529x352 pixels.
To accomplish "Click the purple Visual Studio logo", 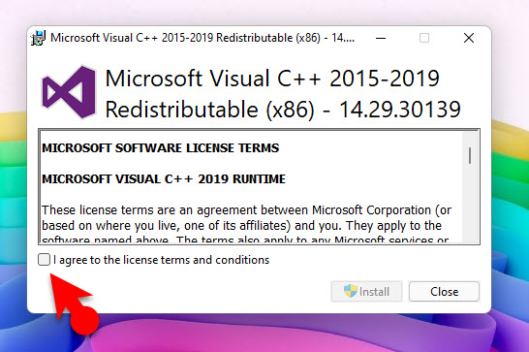I will click(69, 92).
